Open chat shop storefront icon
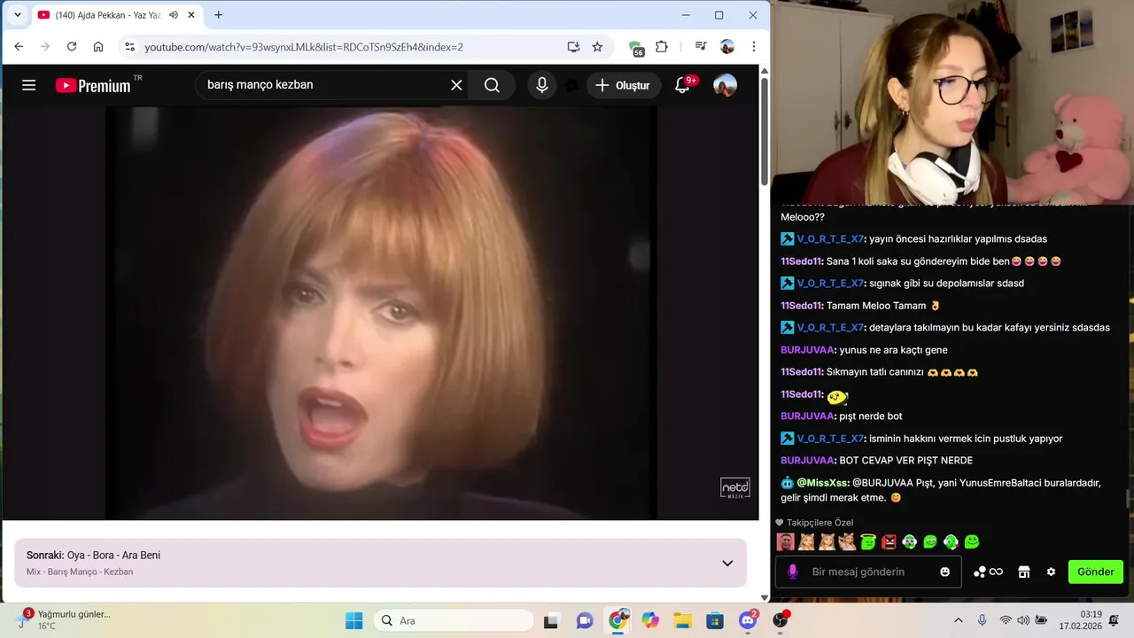 1024,572
